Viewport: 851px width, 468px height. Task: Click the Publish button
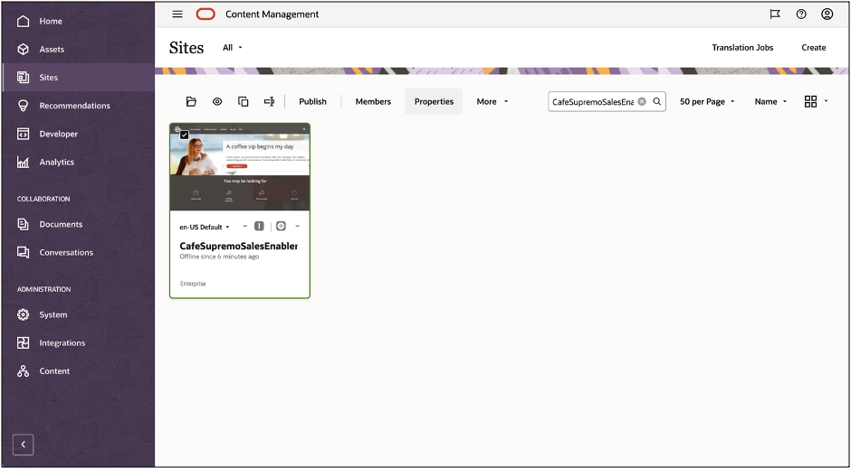click(312, 101)
